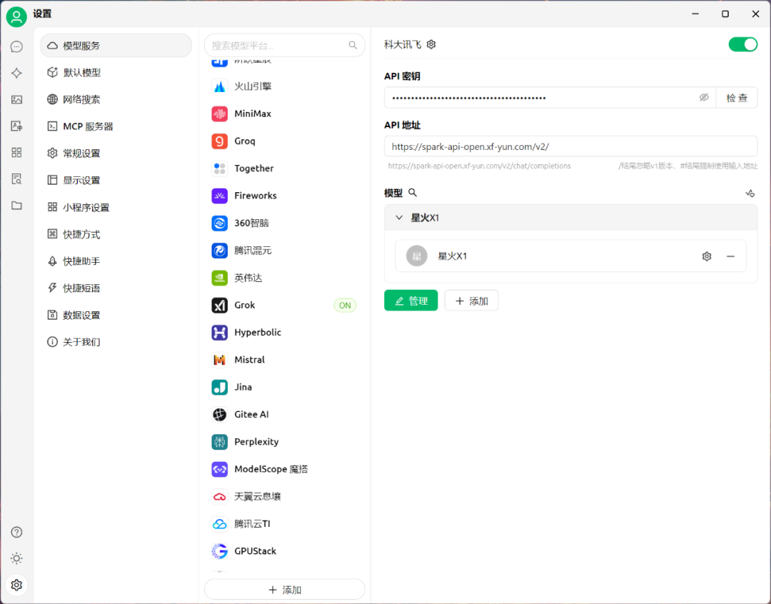Click the magnifier in provider search box

click(353, 45)
